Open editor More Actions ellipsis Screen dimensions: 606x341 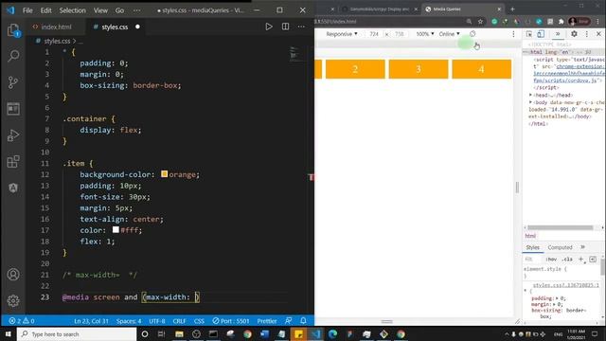click(301, 27)
